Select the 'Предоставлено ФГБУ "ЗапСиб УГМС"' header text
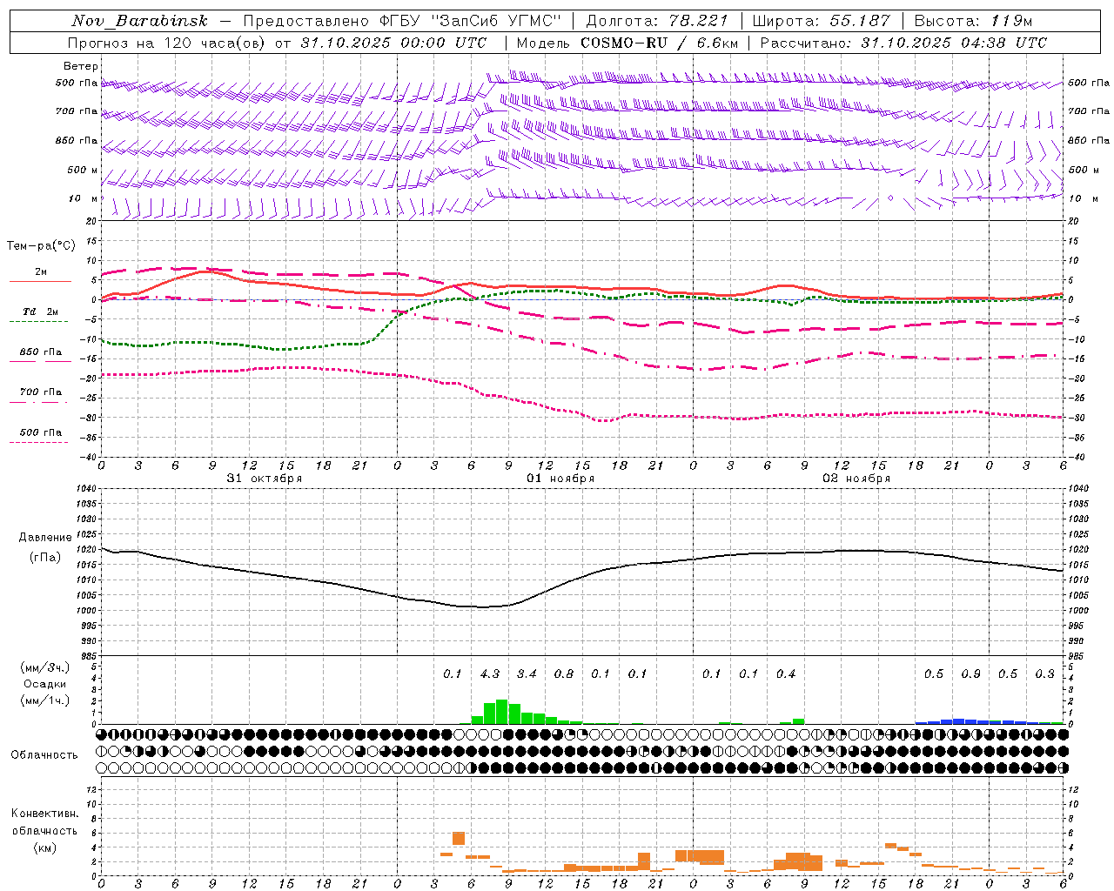 click(403, 21)
